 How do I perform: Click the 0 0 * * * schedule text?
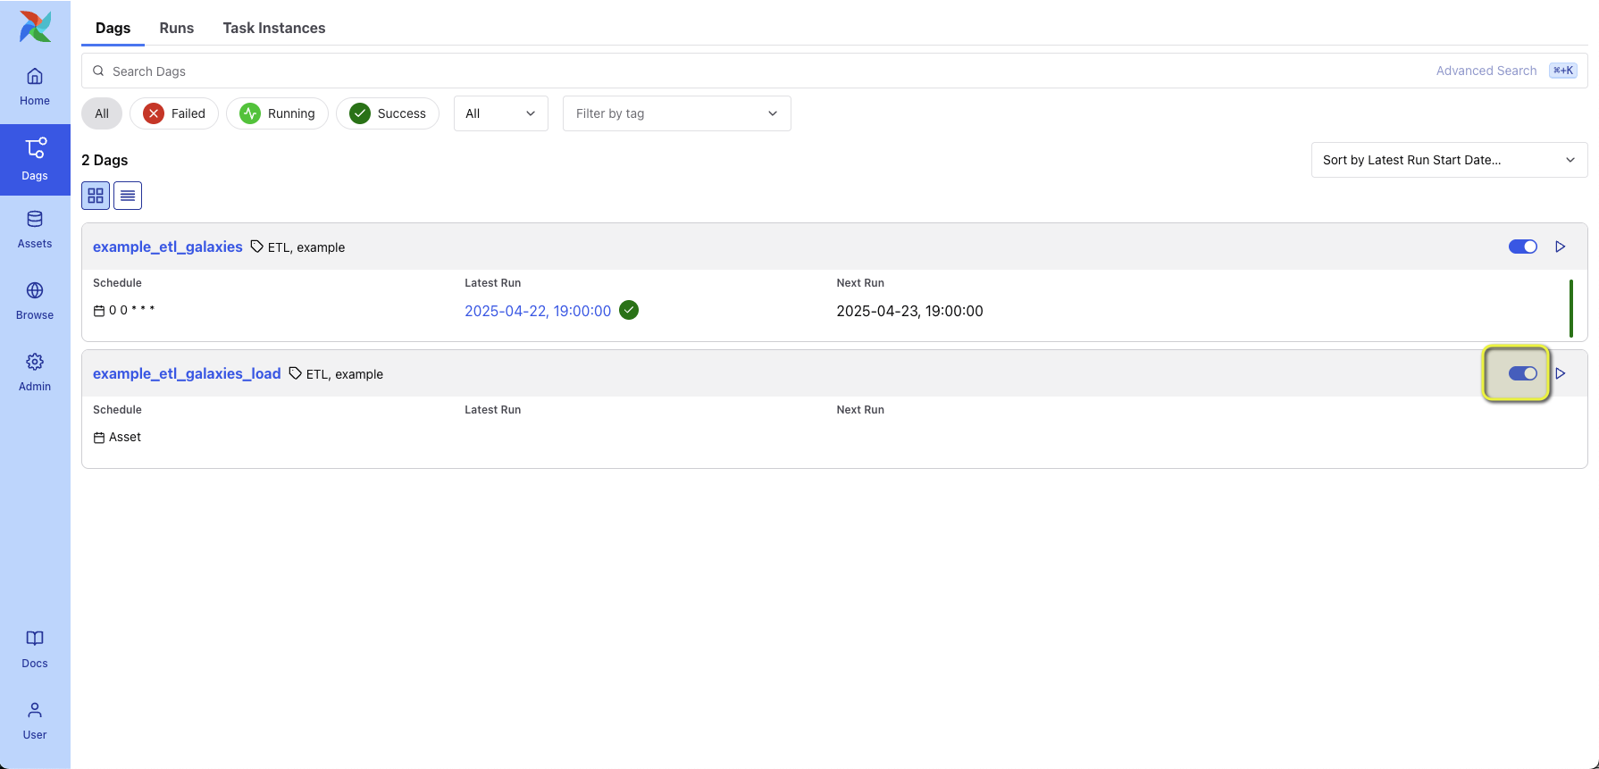[x=132, y=310]
